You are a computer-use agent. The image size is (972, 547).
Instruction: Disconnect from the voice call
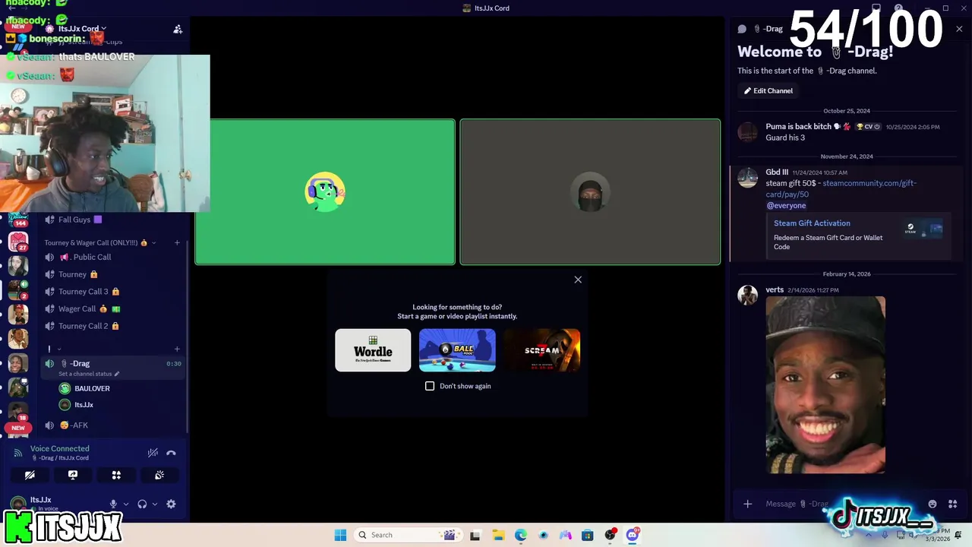[171, 453]
